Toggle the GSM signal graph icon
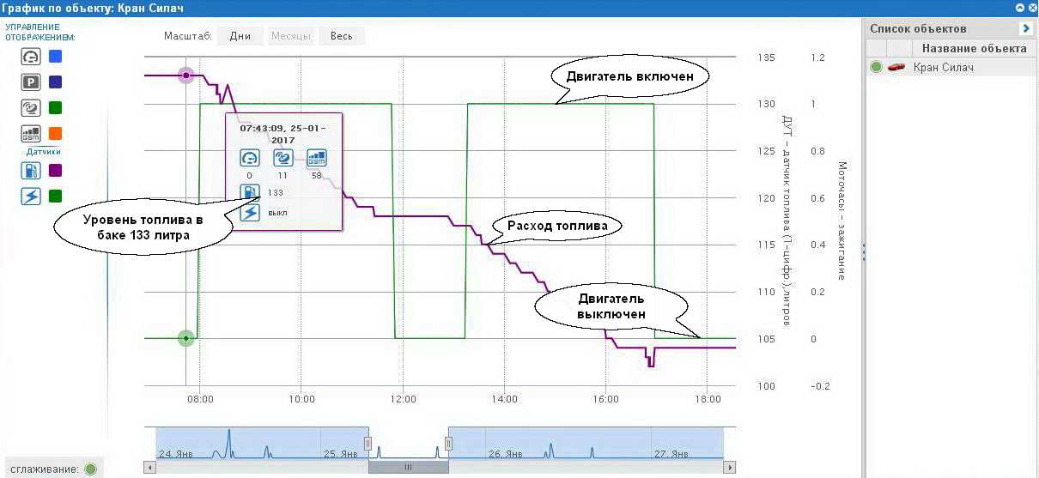 [31, 134]
